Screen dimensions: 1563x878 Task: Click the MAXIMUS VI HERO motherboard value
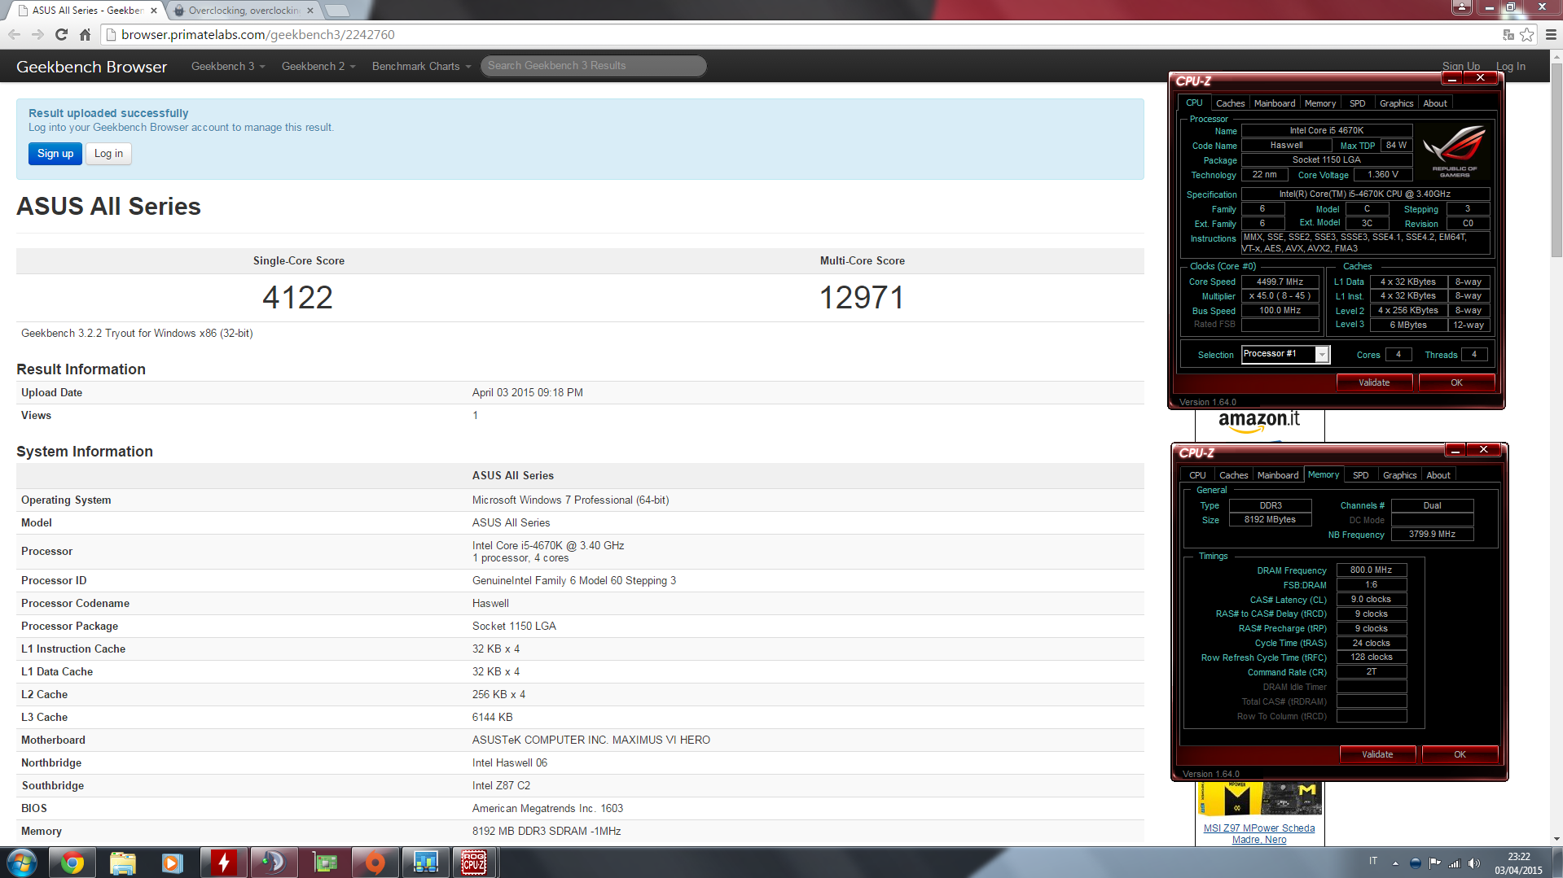coord(591,740)
